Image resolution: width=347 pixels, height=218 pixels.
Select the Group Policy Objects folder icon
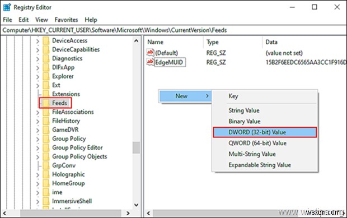click(x=46, y=156)
